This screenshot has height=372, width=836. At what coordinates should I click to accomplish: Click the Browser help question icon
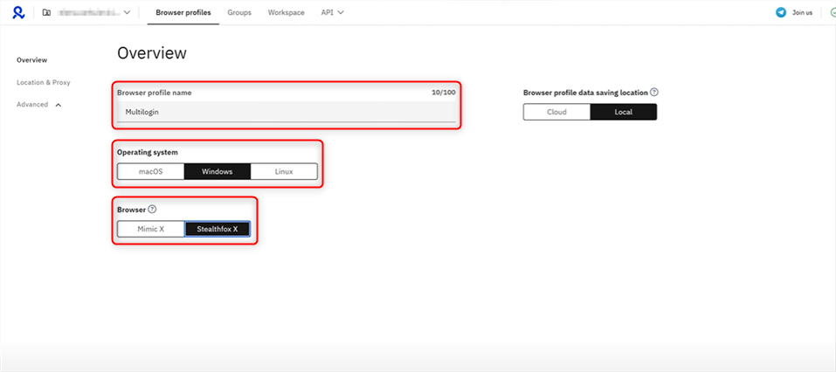[152, 209]
